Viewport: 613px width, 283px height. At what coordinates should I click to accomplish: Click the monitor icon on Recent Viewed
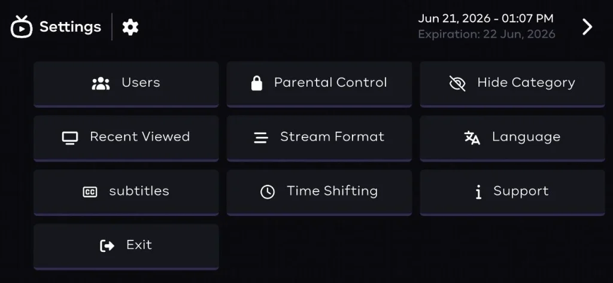coord(70,138)
